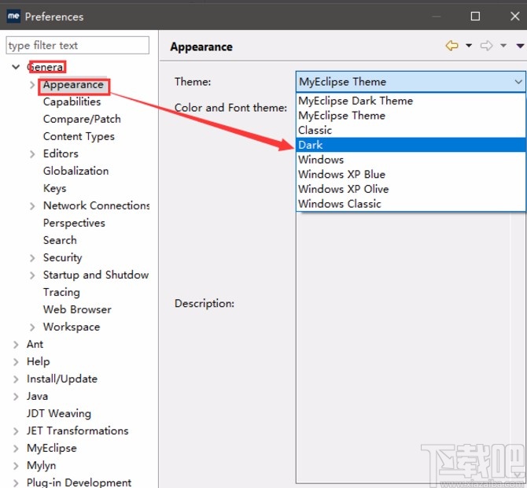
Task: Select Network Connections in the tree
Action: [97, 206]
